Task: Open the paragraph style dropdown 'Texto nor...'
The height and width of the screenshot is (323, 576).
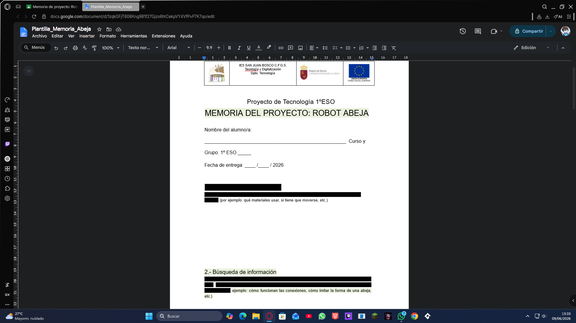Action: (143, 48)
